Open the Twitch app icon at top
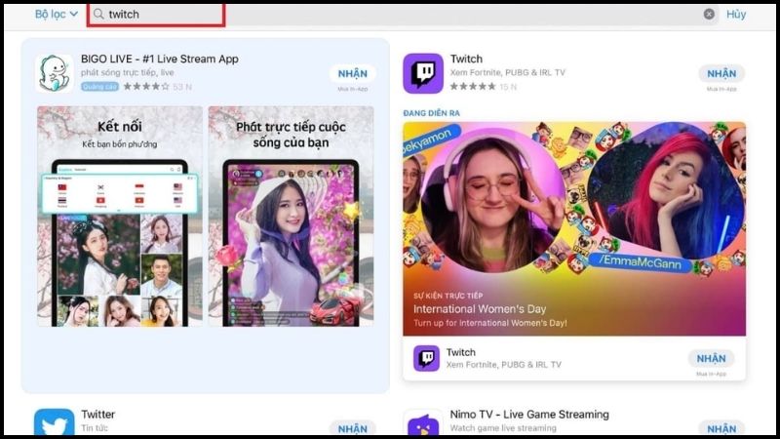Viewport: 780px width, 439px height. (x=423, y=73)
